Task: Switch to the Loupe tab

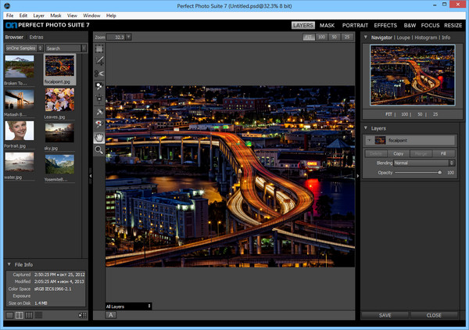Action: [403, 38]
